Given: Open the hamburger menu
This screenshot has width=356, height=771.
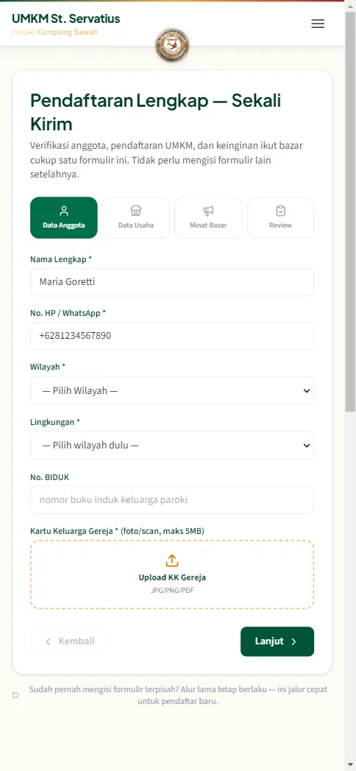Looking at the screenshot, I should 318,24.
